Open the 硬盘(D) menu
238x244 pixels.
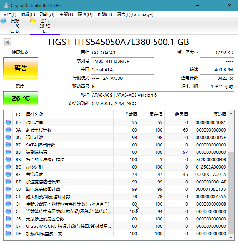[x=85, y=14]
